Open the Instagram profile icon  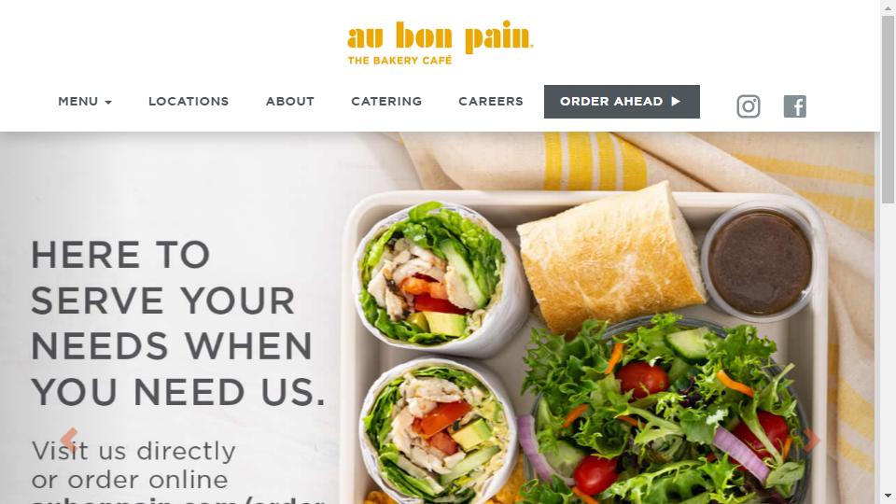pyautogui.click(x=748, y=106)
